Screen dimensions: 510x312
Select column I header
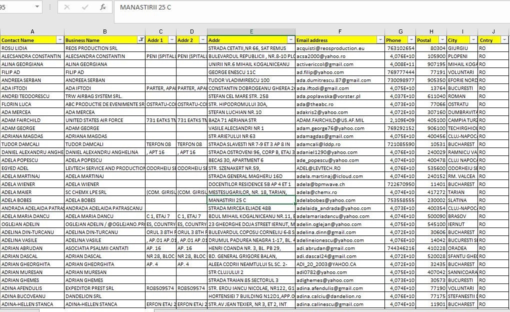point(462,31)
